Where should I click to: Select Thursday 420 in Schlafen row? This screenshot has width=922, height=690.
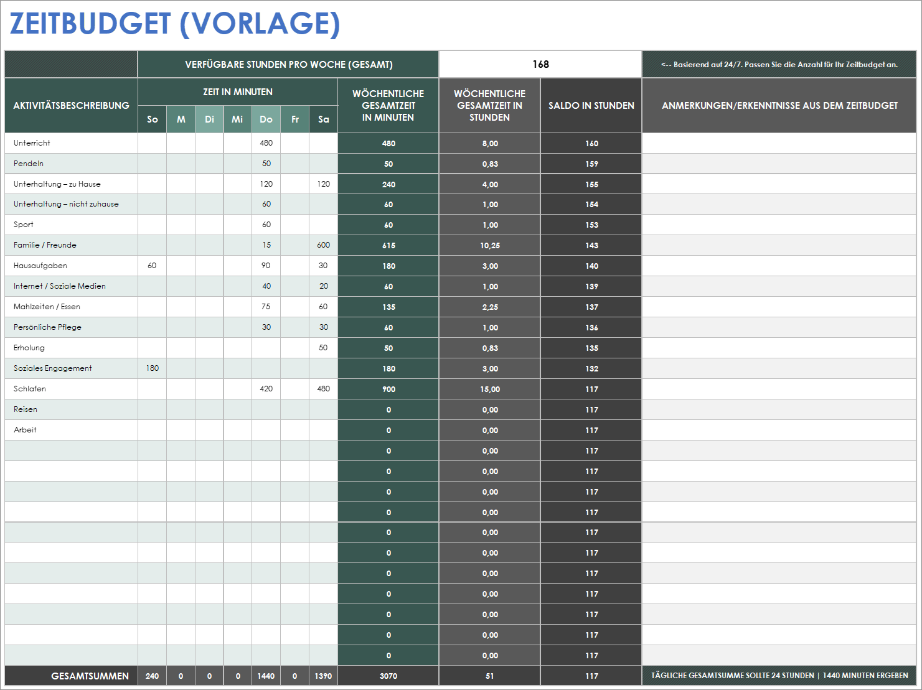tap(266, 389)
